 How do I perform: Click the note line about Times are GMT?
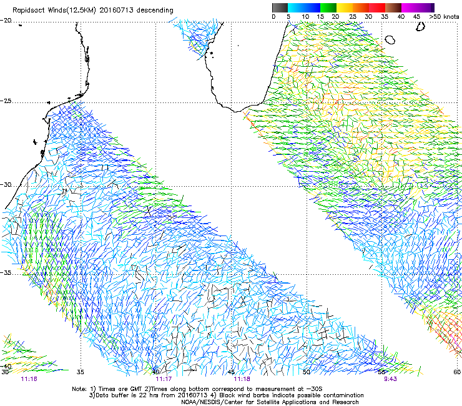(197, 389)
